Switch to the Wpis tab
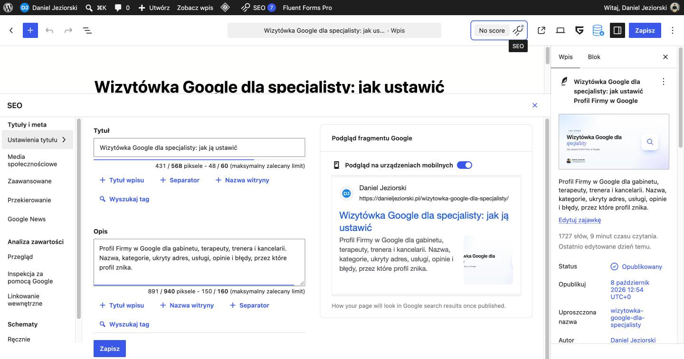Viewport: 684px width, 359px height. [566, 57]
